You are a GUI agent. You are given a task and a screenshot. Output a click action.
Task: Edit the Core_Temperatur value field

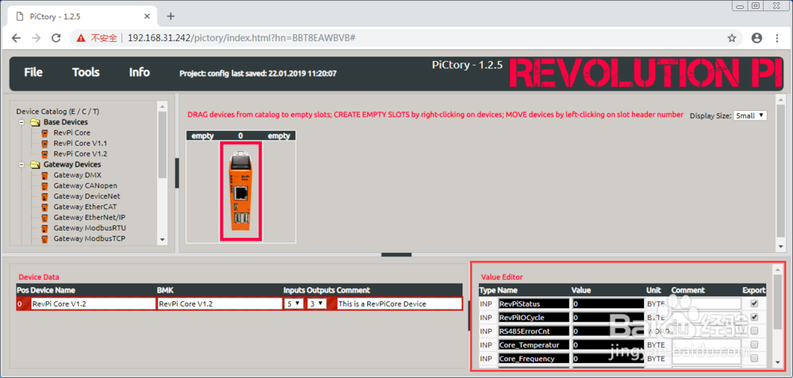coord(607,345)
